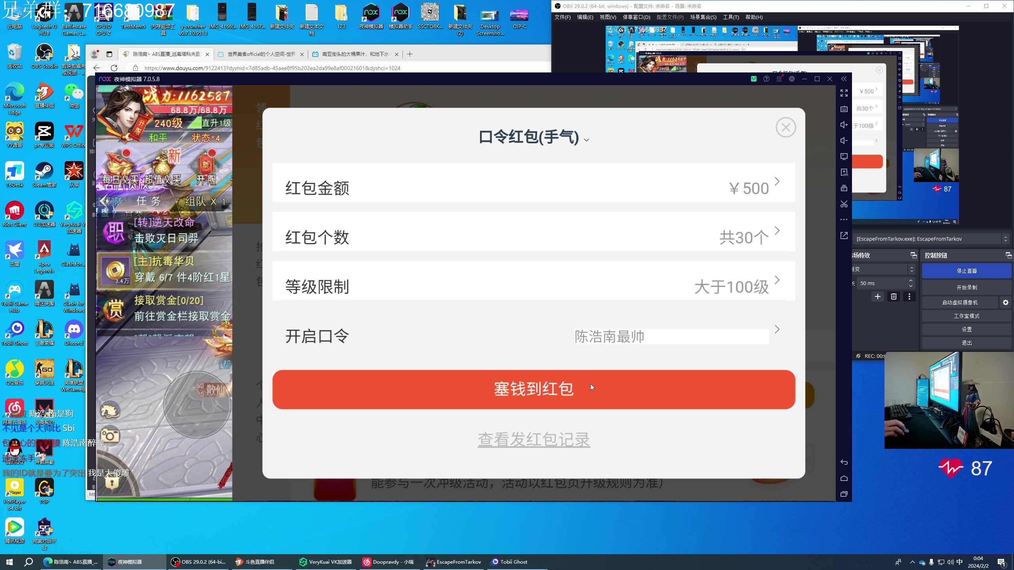Viewport: 1014px width, 570px height.
Task: Open transition options three-dot menu
Action: (909, 296)
